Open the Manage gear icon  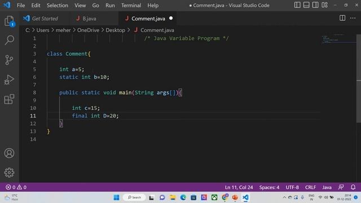pos(9,173)
